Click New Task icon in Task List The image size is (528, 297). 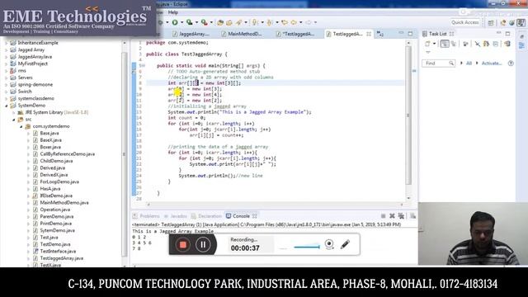(427, 44)
